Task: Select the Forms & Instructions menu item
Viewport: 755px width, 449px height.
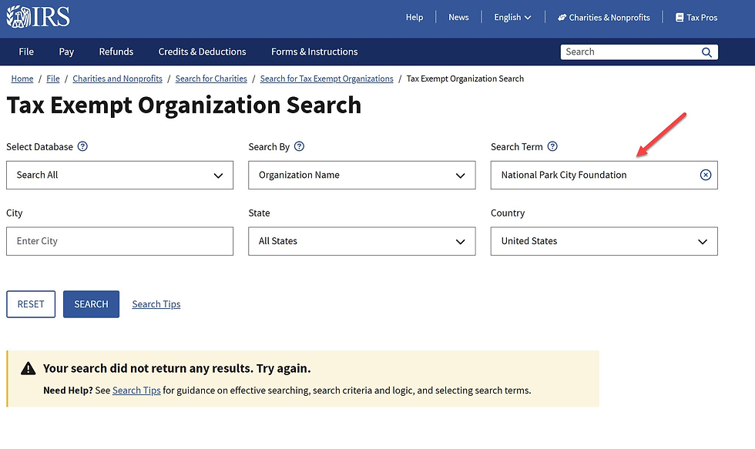Action: [314, 52]
